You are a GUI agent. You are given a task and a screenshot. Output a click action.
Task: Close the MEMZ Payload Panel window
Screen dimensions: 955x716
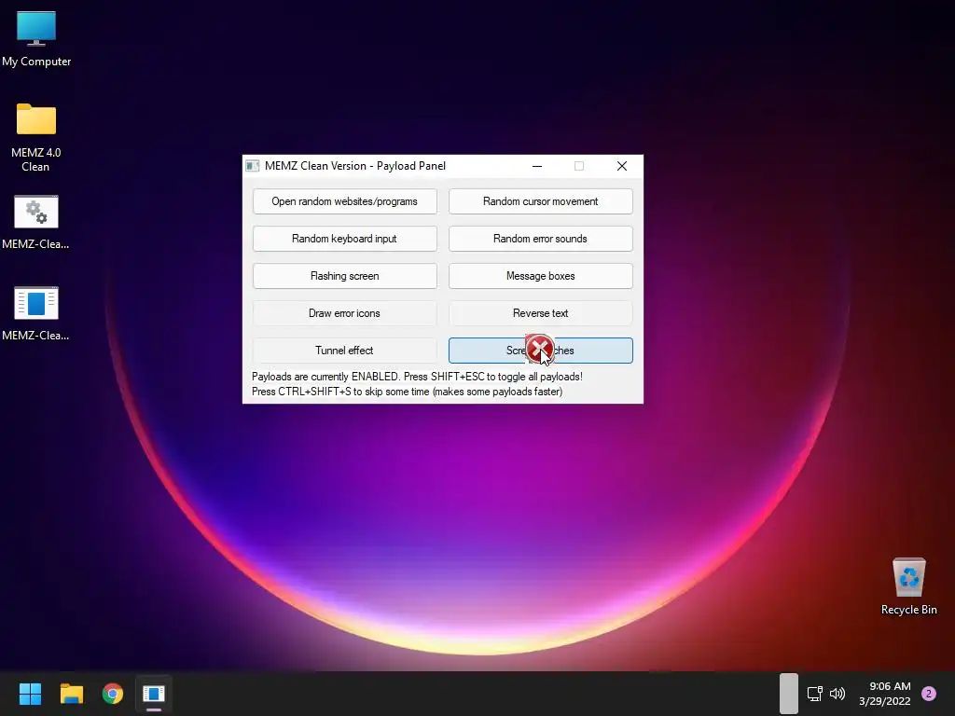point(622,166)
